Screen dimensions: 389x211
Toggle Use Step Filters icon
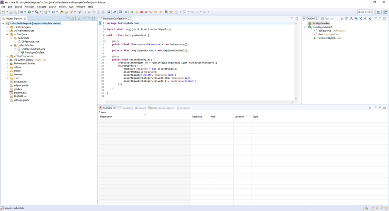click(x=171, y=12)
